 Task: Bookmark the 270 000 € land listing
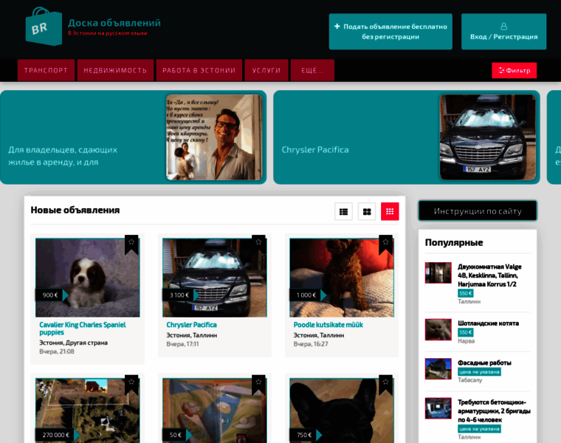pos(131,384)
